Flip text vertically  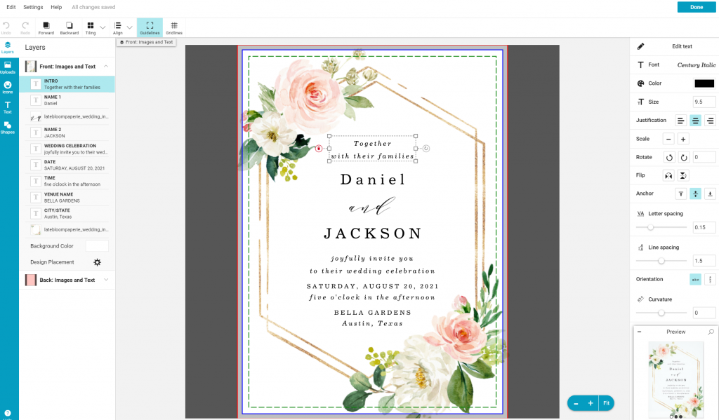click(x=683, y=175)
